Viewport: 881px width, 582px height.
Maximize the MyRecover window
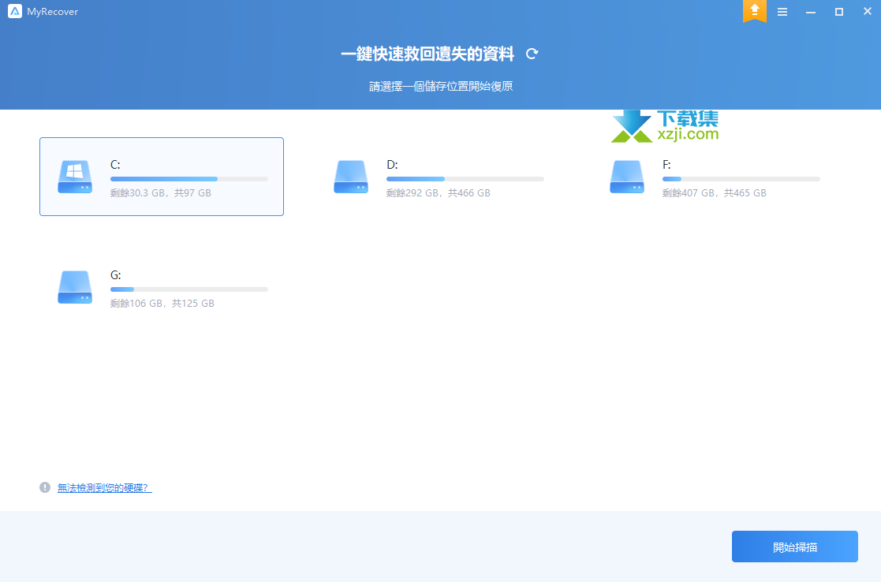coord(839,12)
